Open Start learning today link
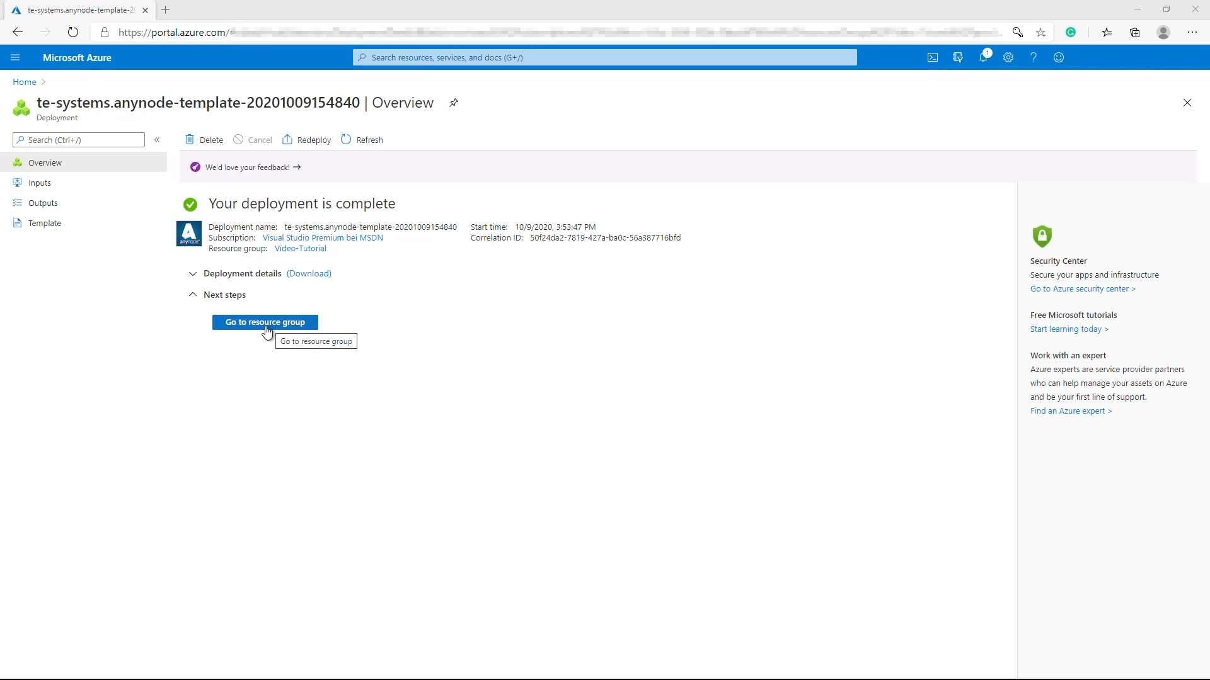1210x680 pixels. [1069, 329]
